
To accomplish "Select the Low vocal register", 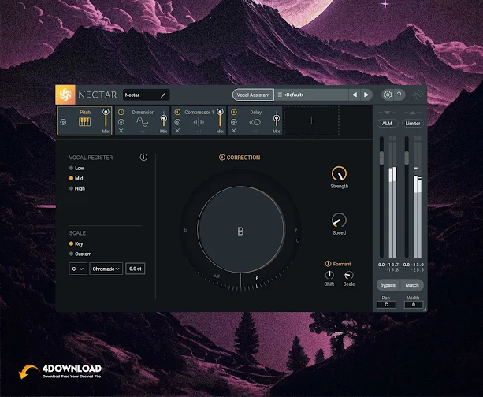I will [76, 168].
